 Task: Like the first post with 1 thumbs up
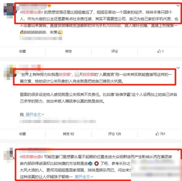[x=160, y=51]
